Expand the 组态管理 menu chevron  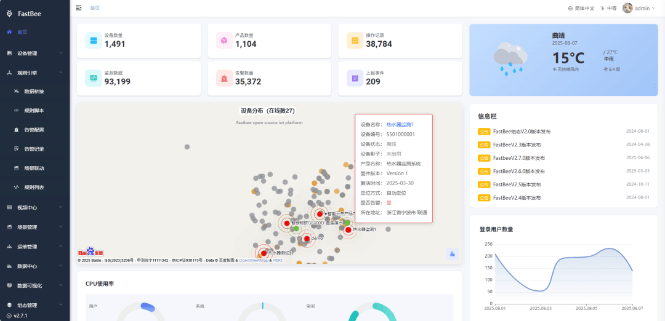pyautogui.click(x=60, y=305)
